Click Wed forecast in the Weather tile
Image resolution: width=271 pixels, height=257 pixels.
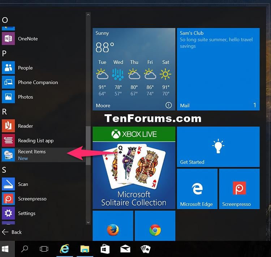coord(118,78)
